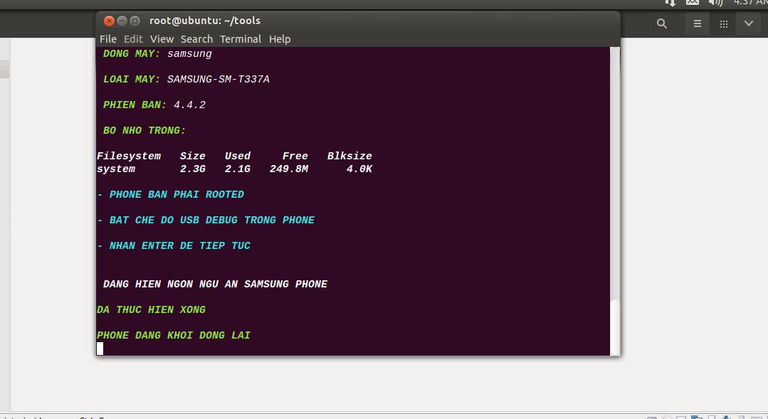Click the clock in top panel
768x419 pixels.
750,2
